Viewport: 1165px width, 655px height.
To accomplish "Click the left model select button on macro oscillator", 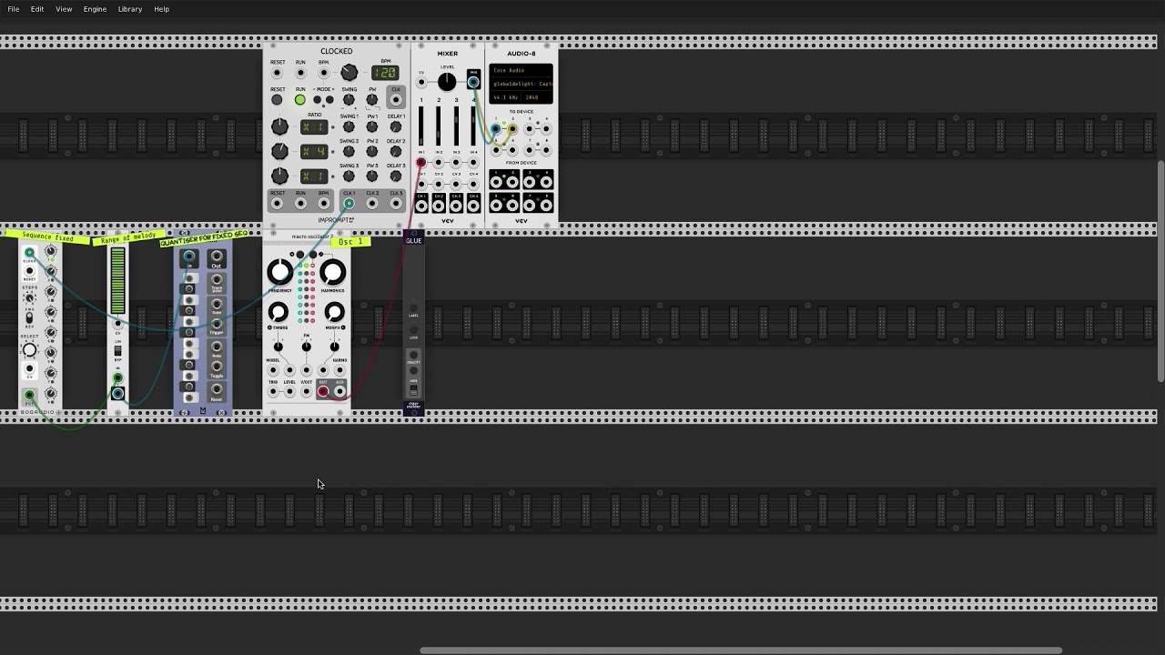I will point(300,255).
